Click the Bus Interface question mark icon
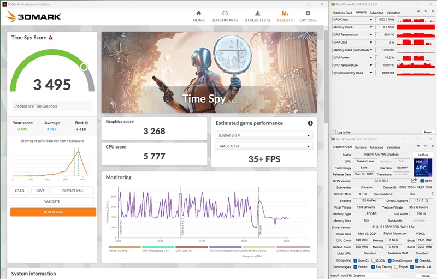The image size is (437, 279). click(432, 194)
